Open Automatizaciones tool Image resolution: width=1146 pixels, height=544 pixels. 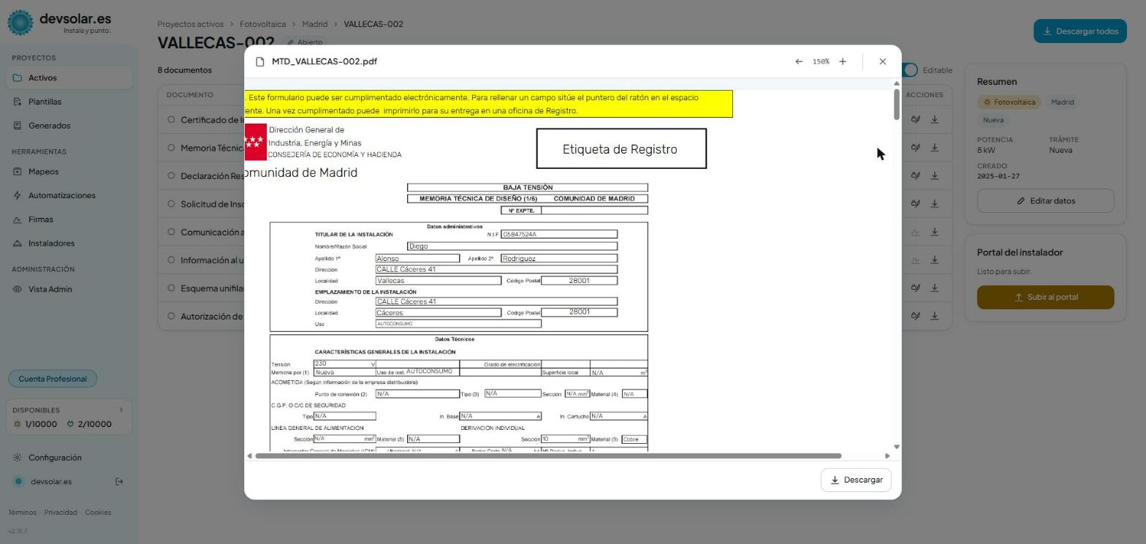click(x=69, y=195)
